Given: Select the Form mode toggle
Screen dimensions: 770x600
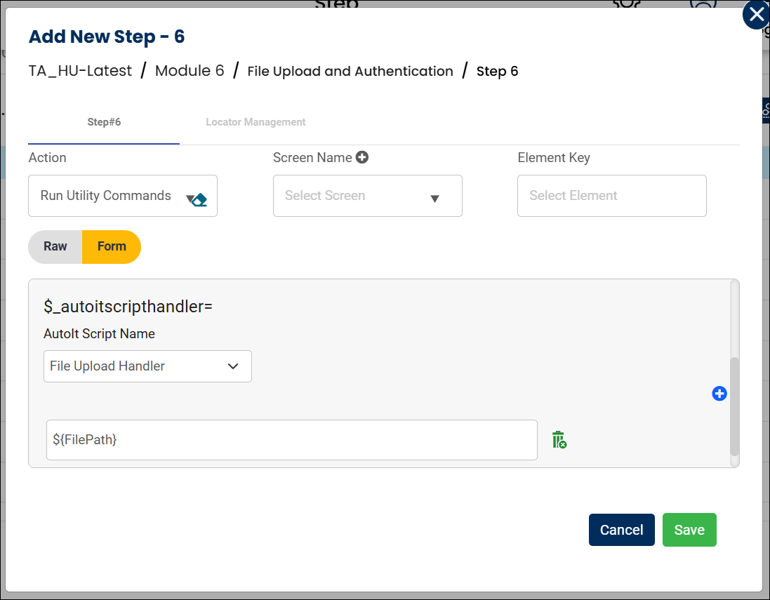Looking at the screenshot, I should click(112, 246).
